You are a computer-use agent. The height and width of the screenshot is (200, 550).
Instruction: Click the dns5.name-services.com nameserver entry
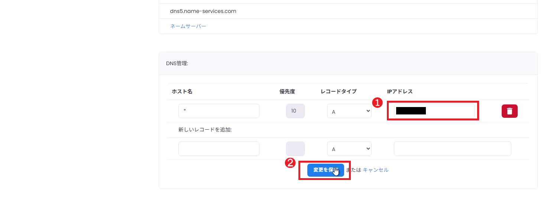(x=203, y=11)
